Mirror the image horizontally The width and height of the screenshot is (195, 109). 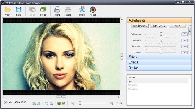51,103
